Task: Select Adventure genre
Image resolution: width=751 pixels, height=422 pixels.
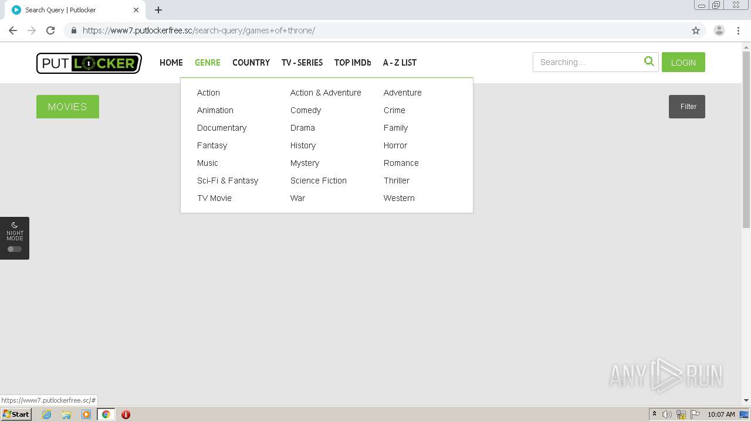Action: (402, 93)
